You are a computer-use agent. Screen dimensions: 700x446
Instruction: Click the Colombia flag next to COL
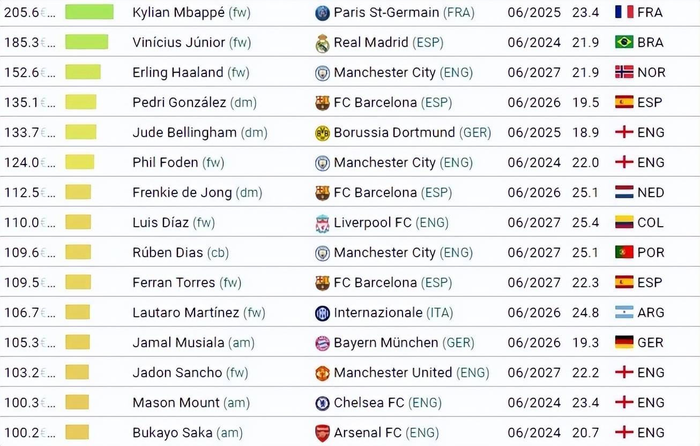tap(624, 222)
